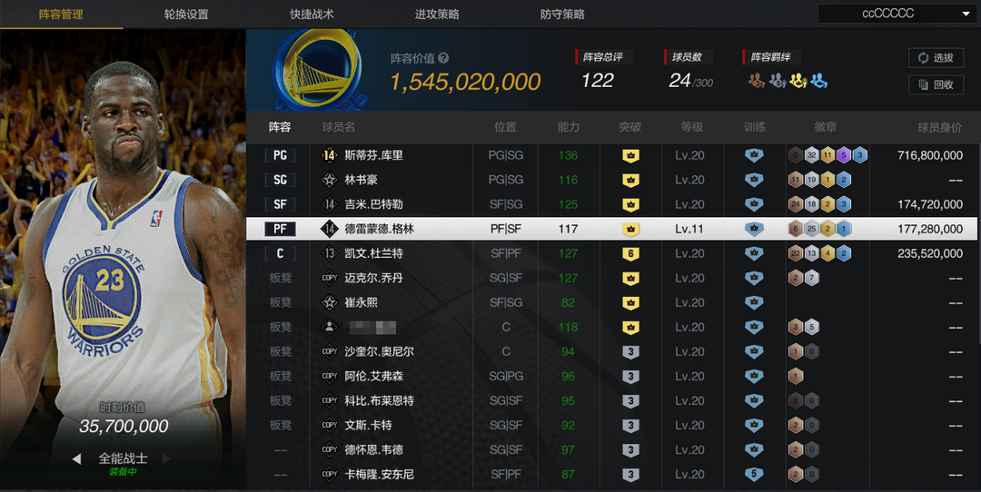Click the training shield 5 for 卡梅隆.安东尼
The width and height of the screenshot is (981, 492).
(x=754, y=475)
